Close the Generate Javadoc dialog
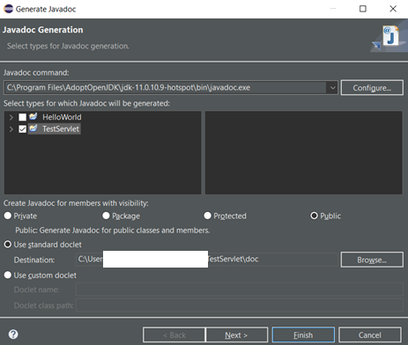 [393, 9]
